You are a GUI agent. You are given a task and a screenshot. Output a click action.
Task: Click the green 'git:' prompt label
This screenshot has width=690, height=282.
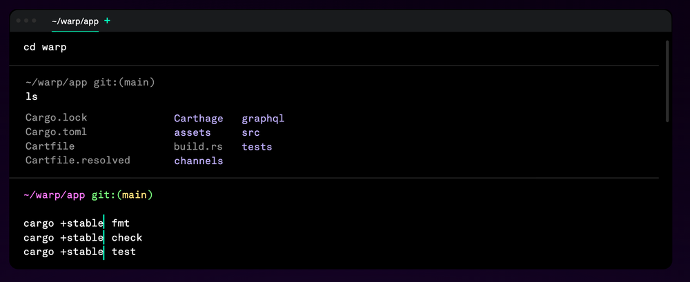pyautogui.click(x=104, y=195)
